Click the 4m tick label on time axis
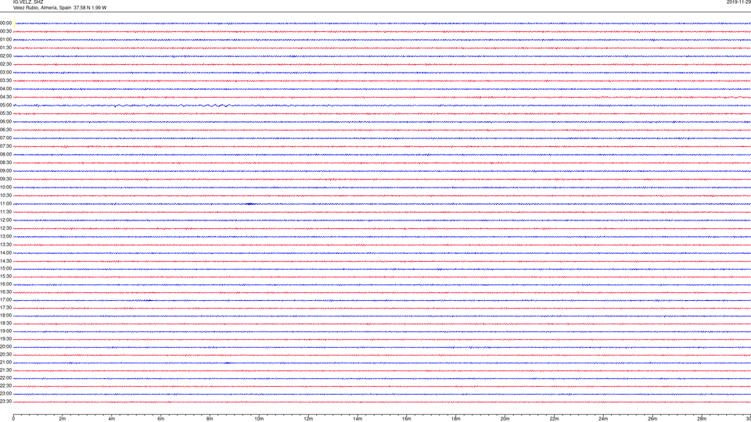The image size is (751, 422). (x=112, y=419)
